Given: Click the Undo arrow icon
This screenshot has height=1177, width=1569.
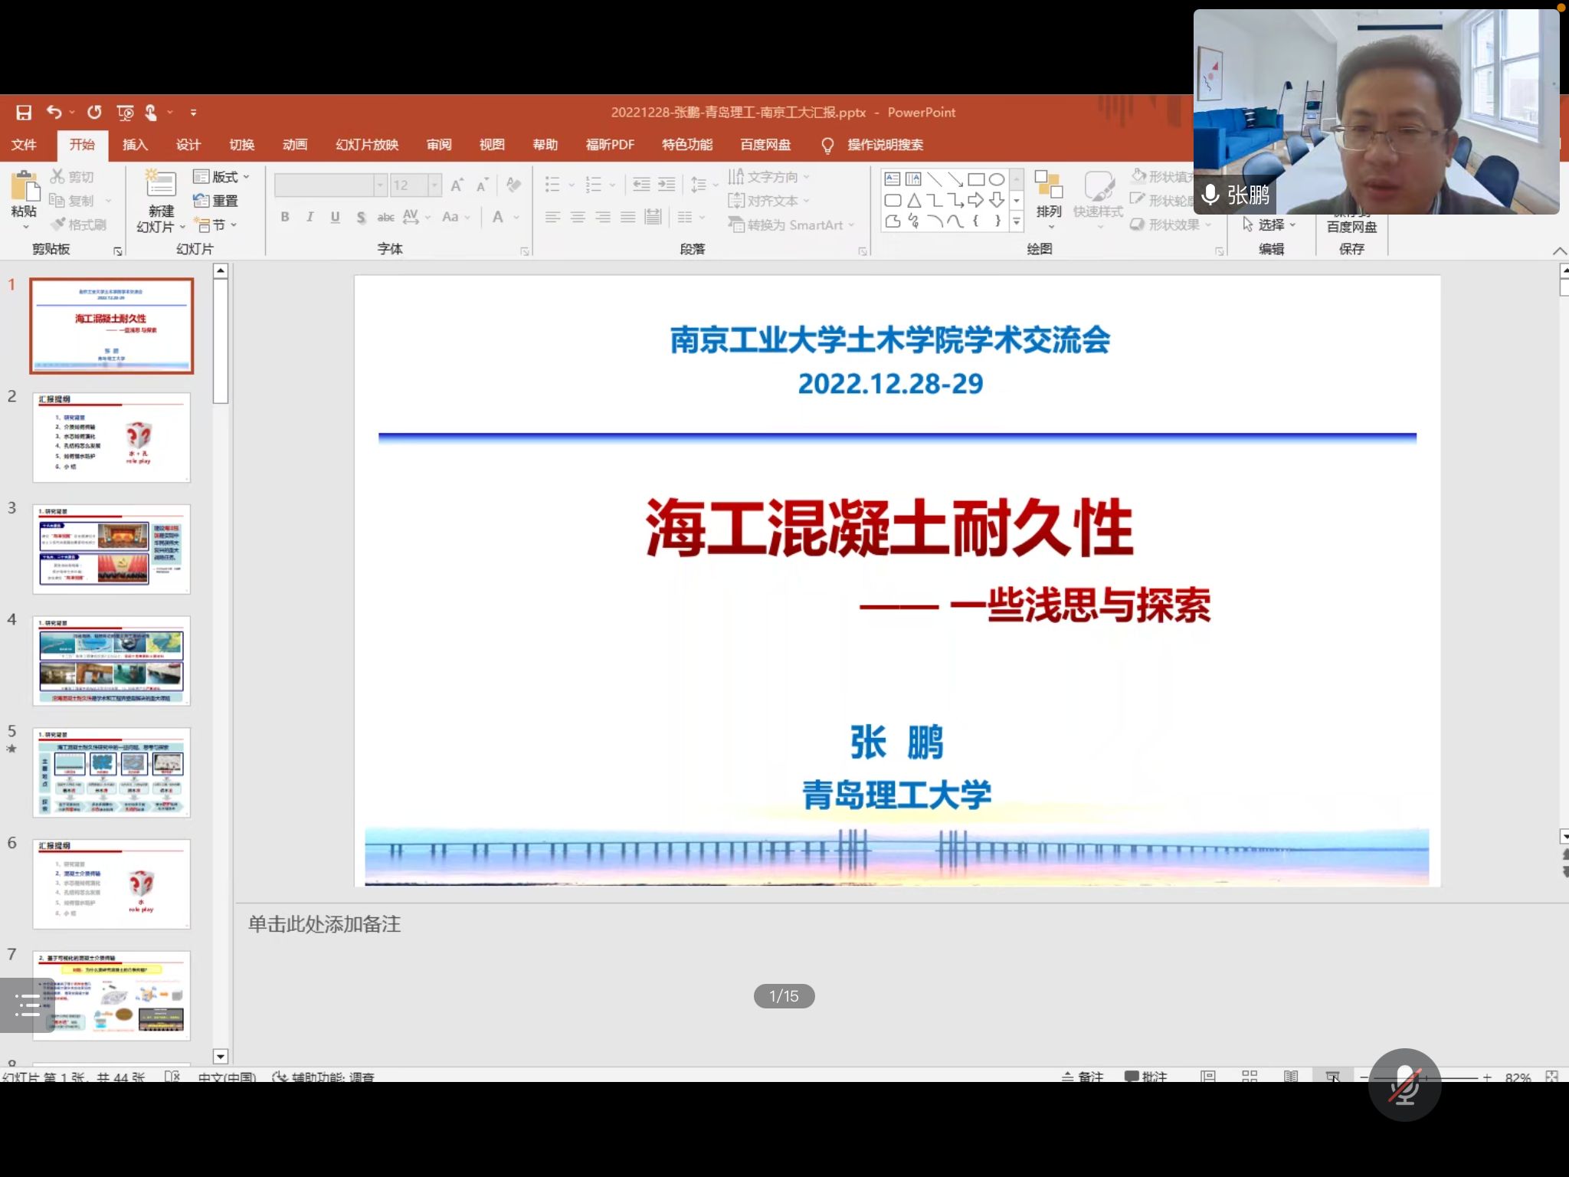Looking at the screenshot, I should pyautogui.click(x=54, y=113).
